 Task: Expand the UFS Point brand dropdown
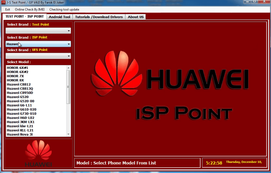38,56
